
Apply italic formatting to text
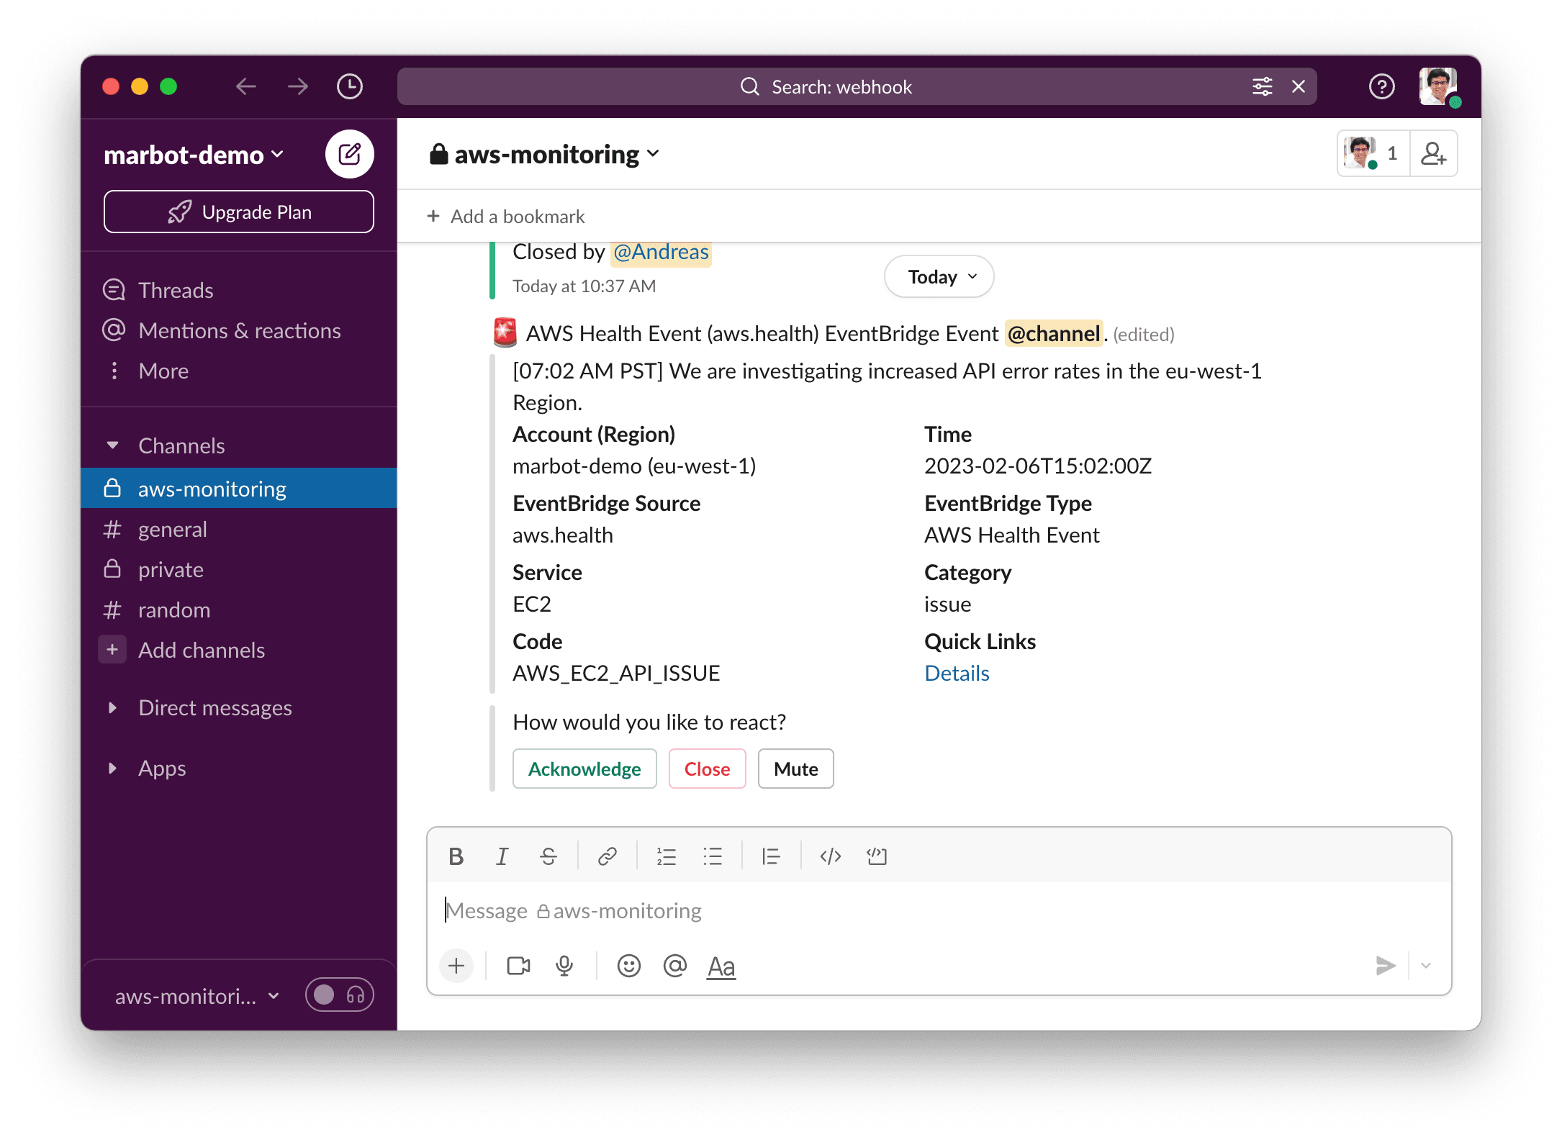(x=503, y=856)
